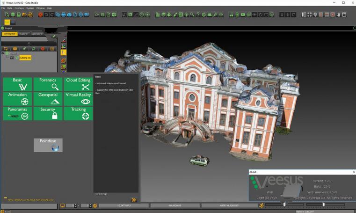The height and width of the screenshot is (213, 356).
Task: Click the white window toolbar icon at far right
Action: [x=344, y=15]
